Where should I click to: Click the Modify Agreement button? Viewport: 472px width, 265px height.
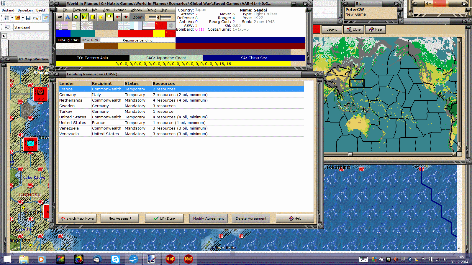coord(209,218)
